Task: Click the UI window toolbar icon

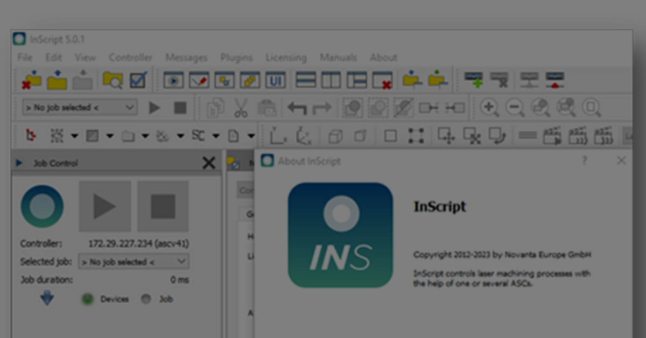Action: (275, 80)
